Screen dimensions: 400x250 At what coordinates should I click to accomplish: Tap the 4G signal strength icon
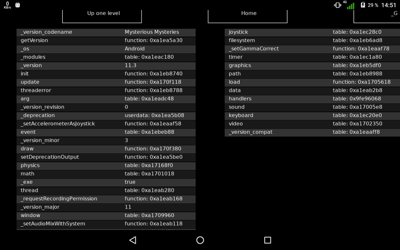[350, 5]
